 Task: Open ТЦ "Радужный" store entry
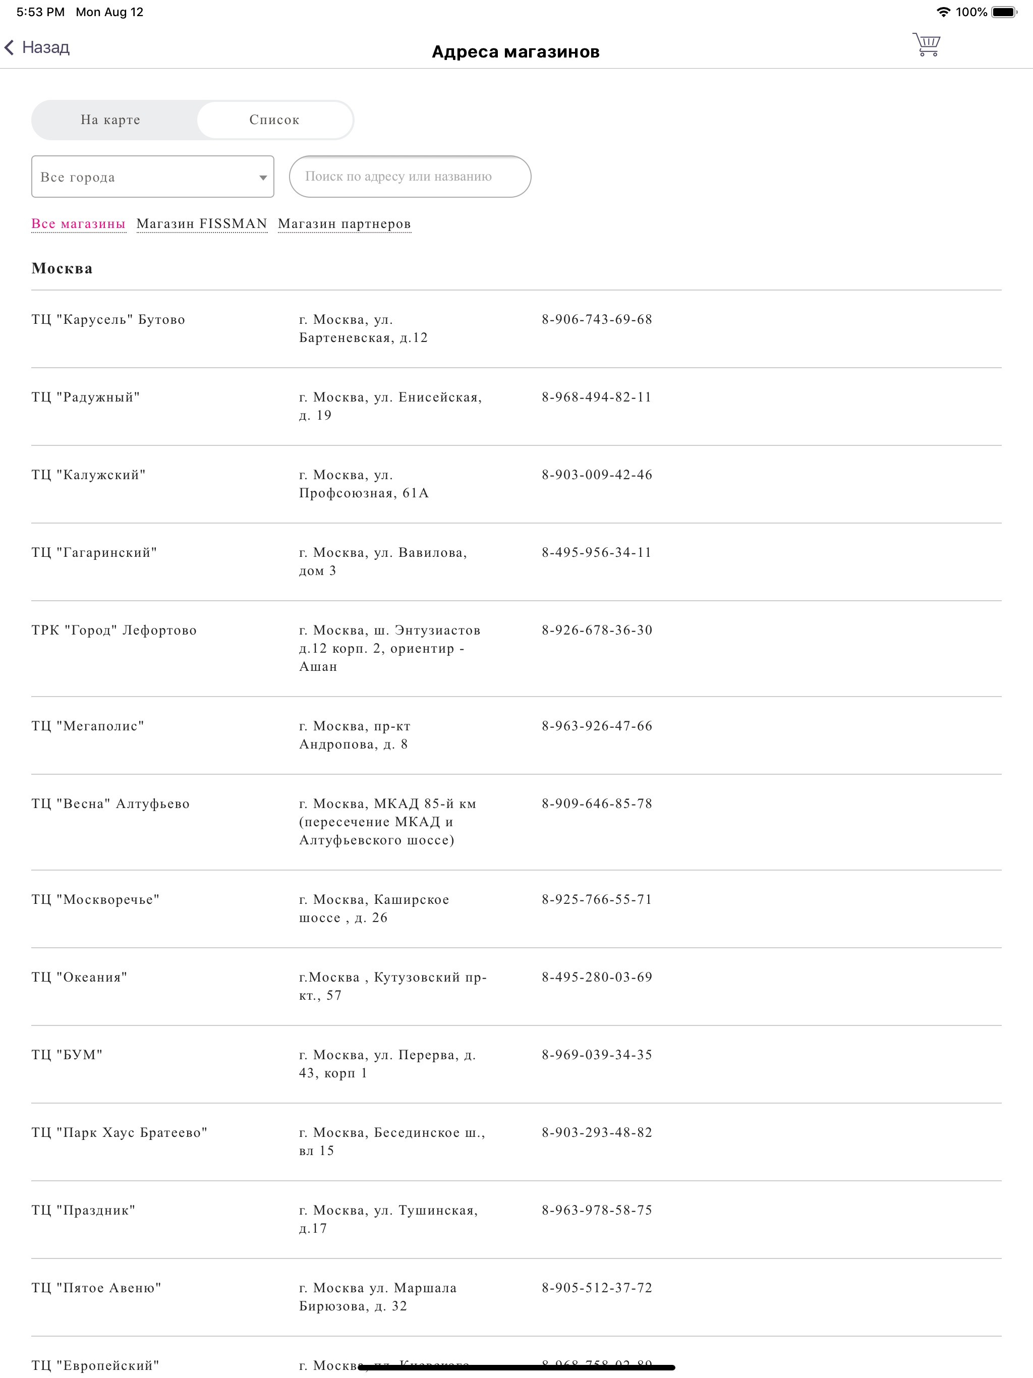(86, 397)
